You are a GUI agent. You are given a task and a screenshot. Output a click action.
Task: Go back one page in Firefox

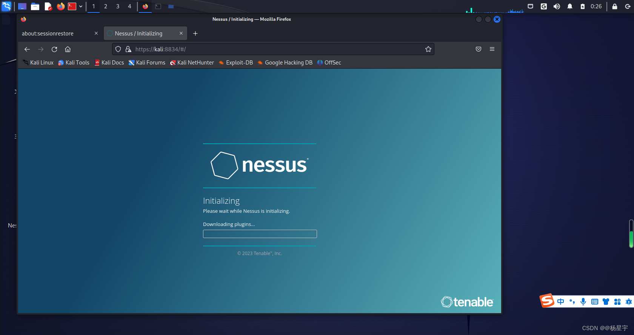27,49
